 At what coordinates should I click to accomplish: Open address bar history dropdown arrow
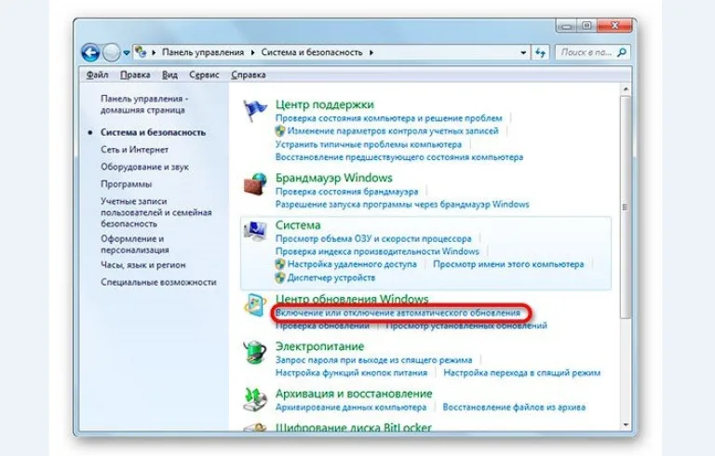point(523,53)
